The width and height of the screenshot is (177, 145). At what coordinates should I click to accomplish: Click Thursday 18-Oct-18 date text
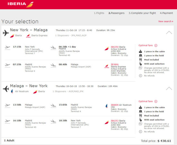coord(66,86)
